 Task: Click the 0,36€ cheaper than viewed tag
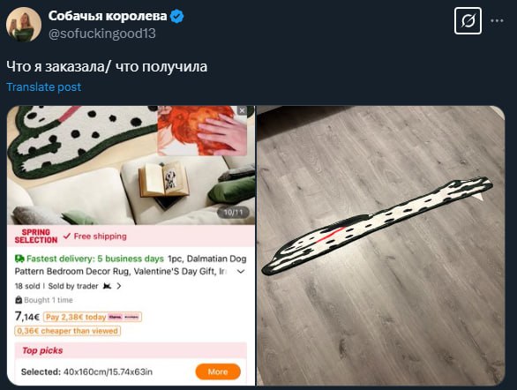(x=68, y=331)
